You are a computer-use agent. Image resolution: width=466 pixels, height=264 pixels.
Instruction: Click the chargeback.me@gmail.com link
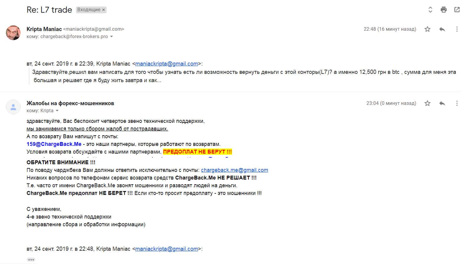[234, 170]
